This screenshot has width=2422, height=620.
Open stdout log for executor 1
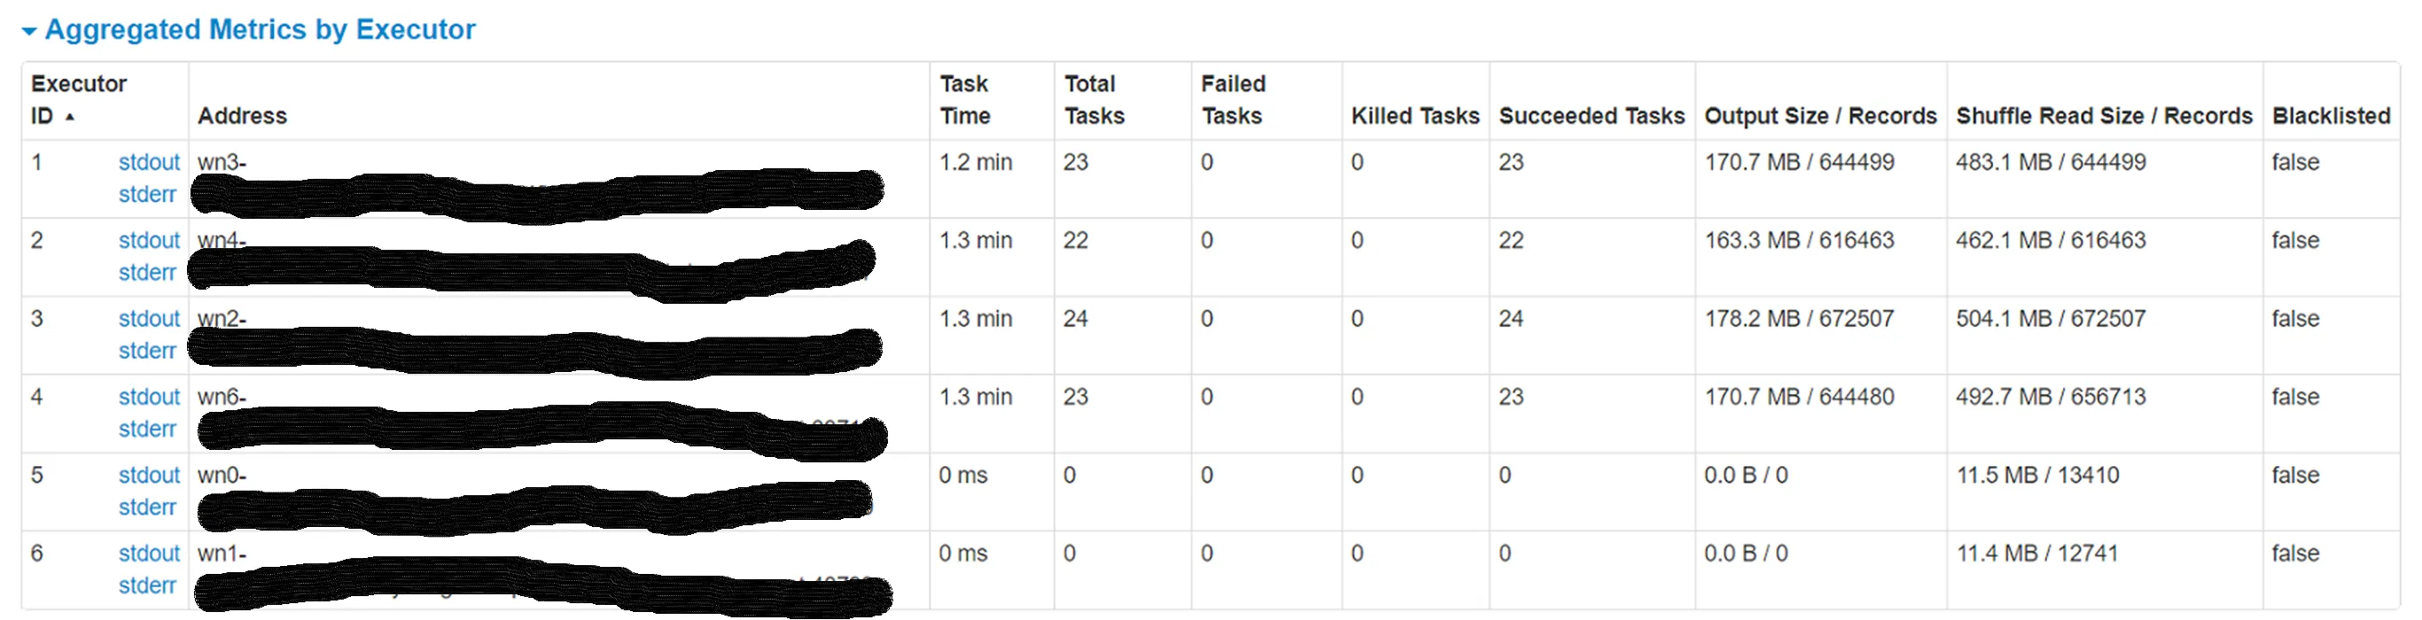[x=149, y=162]
